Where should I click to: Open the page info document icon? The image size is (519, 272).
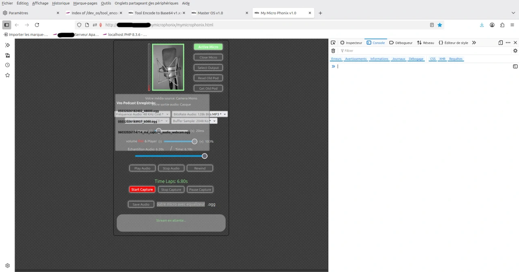pyautogui.click(x=87, y=25)
